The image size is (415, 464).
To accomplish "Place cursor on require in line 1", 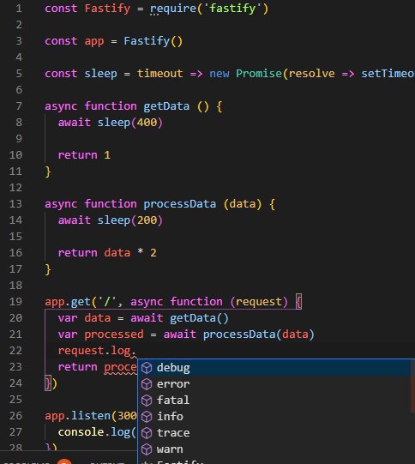I will (173, 9).
